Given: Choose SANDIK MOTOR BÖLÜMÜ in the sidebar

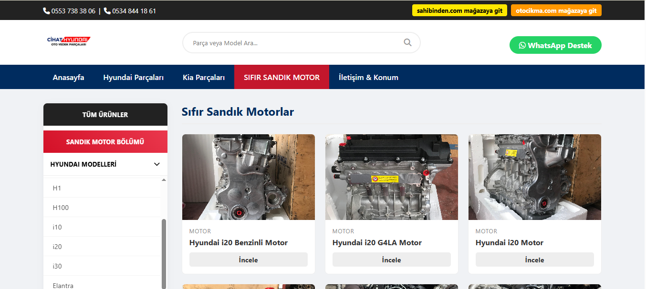Looking at the screenshot, I should pyautogui.click(x=105, y=141).
